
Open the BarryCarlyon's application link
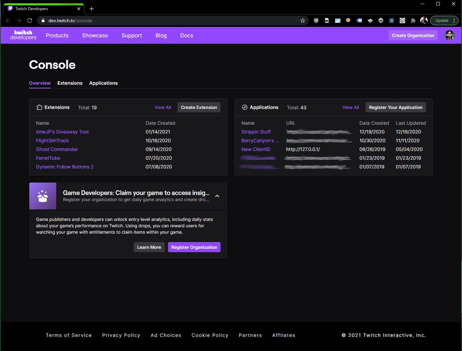(260, 141)
